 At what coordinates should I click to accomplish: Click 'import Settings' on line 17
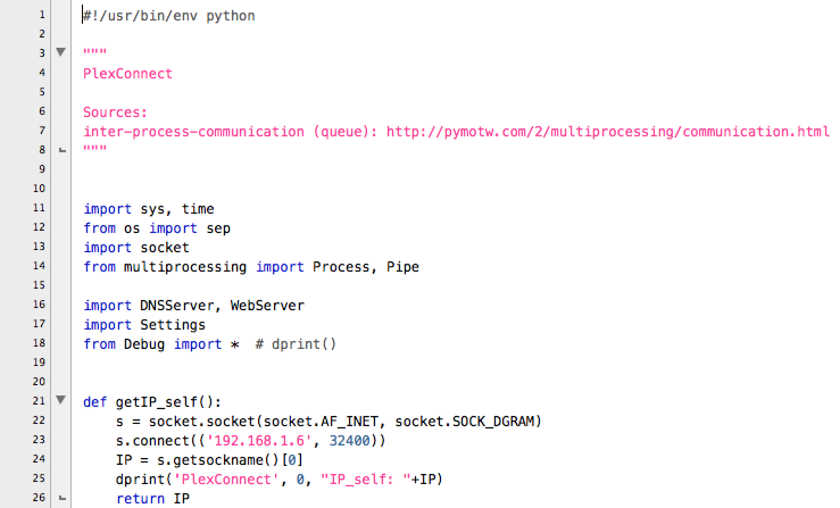[x=144, y=325]
